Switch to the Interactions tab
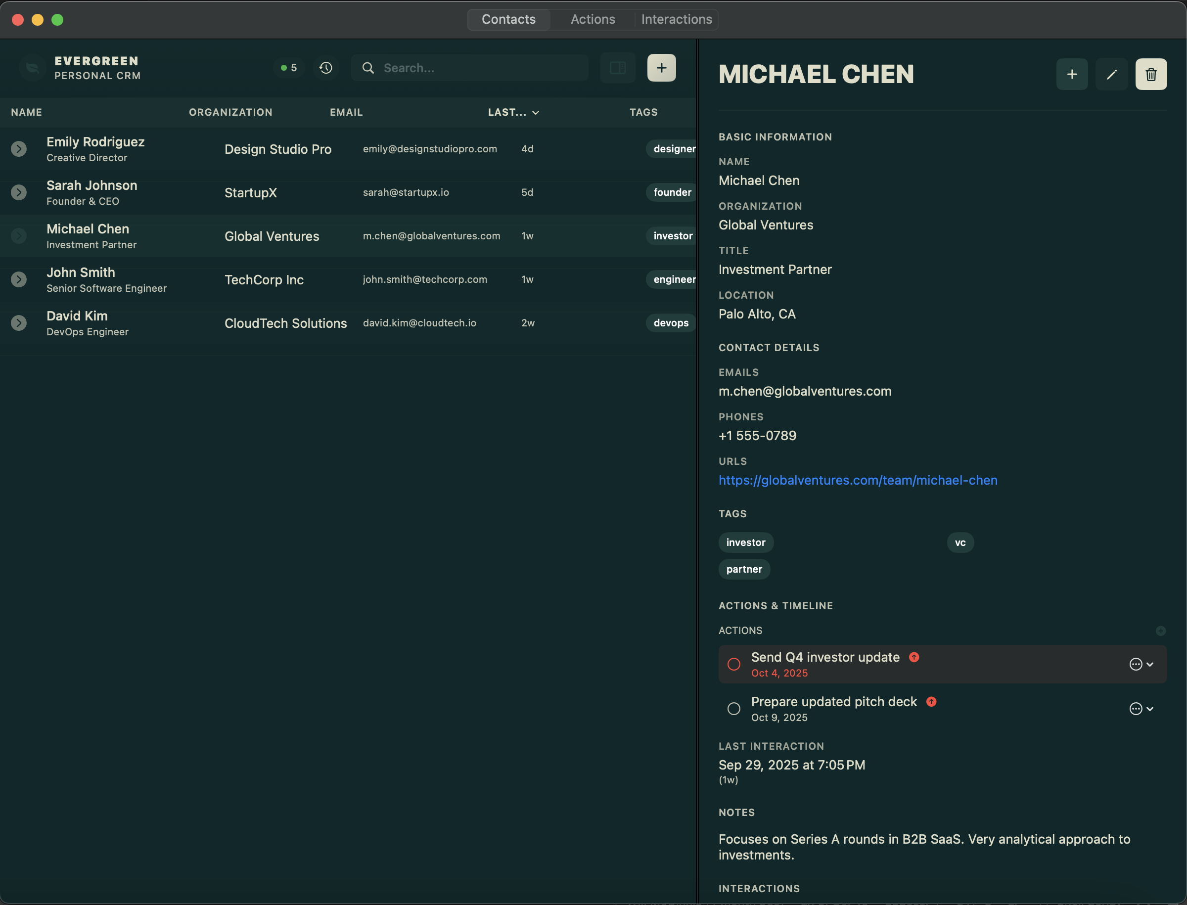 pyautogui.click(x=676, y=19)
